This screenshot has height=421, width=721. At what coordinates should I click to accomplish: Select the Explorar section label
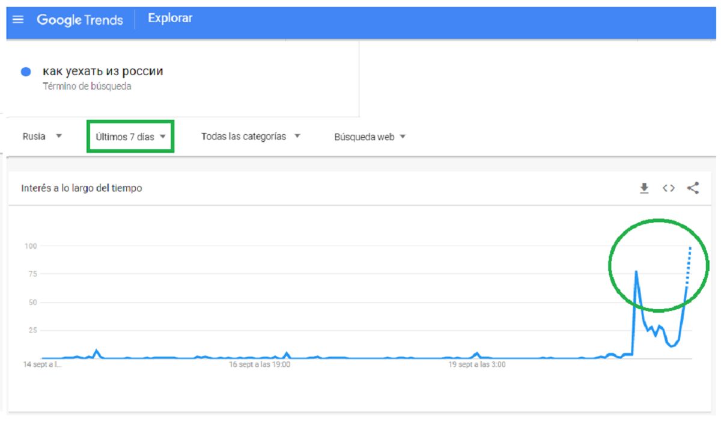170,18
